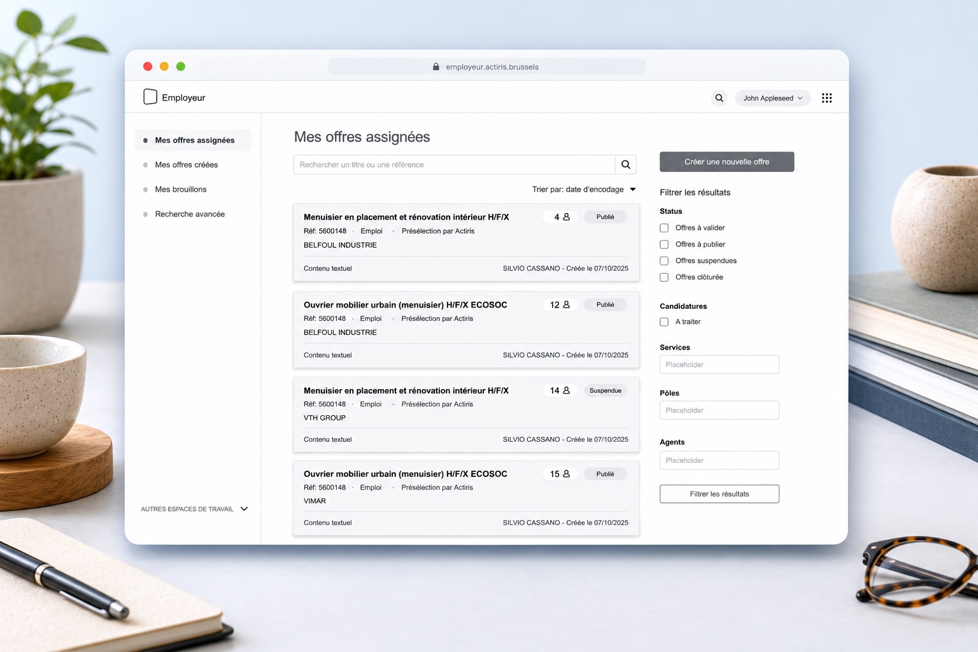
Task: Check the A traiter candidatures box
Action: click(664, 322)
